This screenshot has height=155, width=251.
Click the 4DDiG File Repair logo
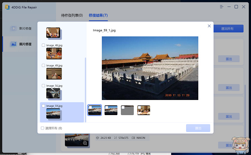(x=7, y=6)
